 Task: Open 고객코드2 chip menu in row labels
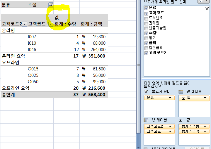click(x=170, y=127)
